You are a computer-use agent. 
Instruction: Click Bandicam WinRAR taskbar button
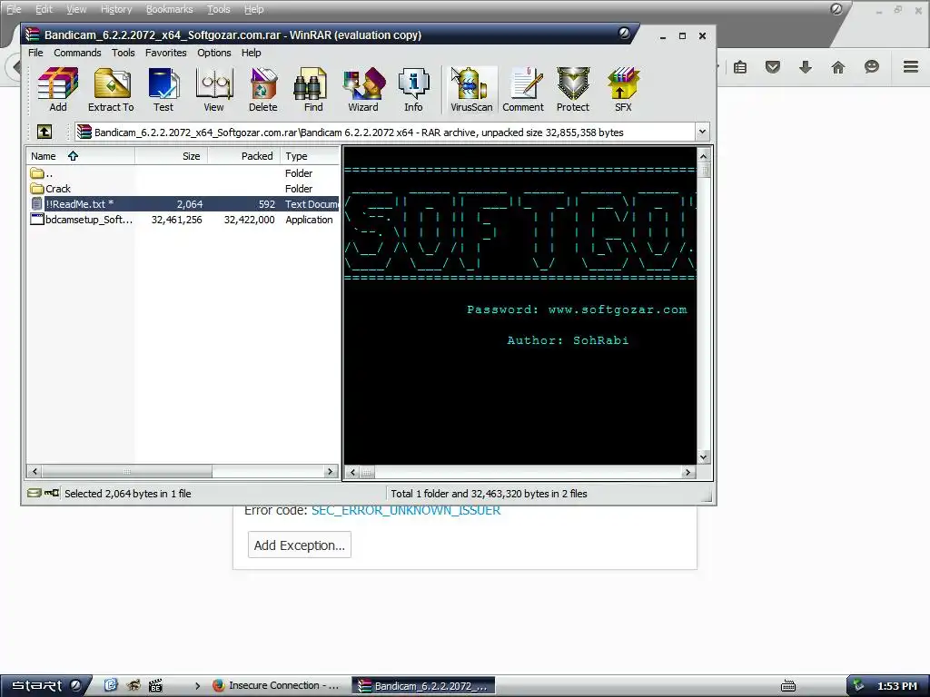(x=423, y=686)
